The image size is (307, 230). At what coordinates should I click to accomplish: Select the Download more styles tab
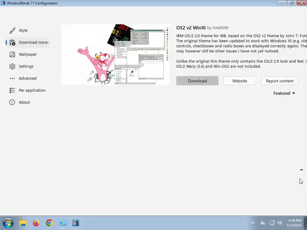click(27, 43)
